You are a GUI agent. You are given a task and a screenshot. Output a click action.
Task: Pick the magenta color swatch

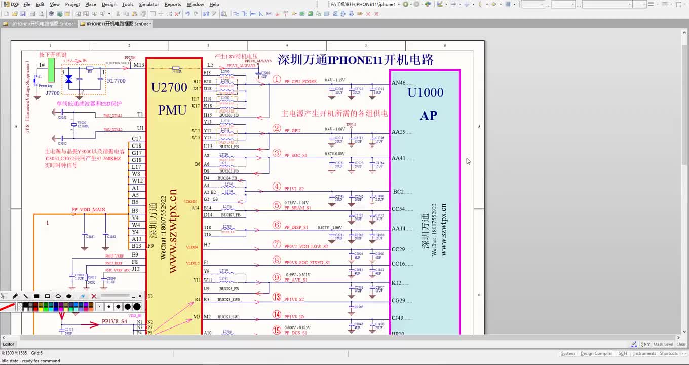click(x=61, y=309)
